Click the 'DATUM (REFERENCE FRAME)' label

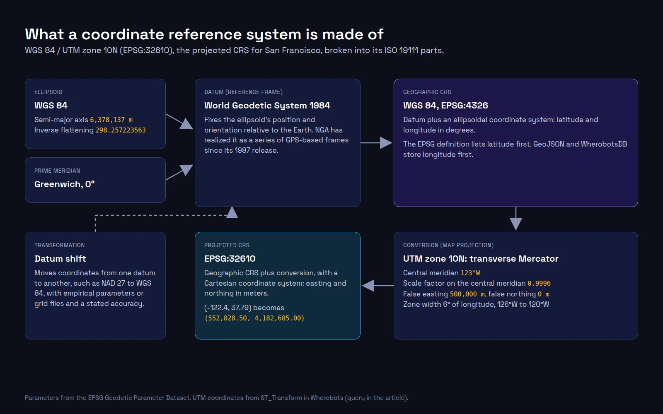point(243,92)
